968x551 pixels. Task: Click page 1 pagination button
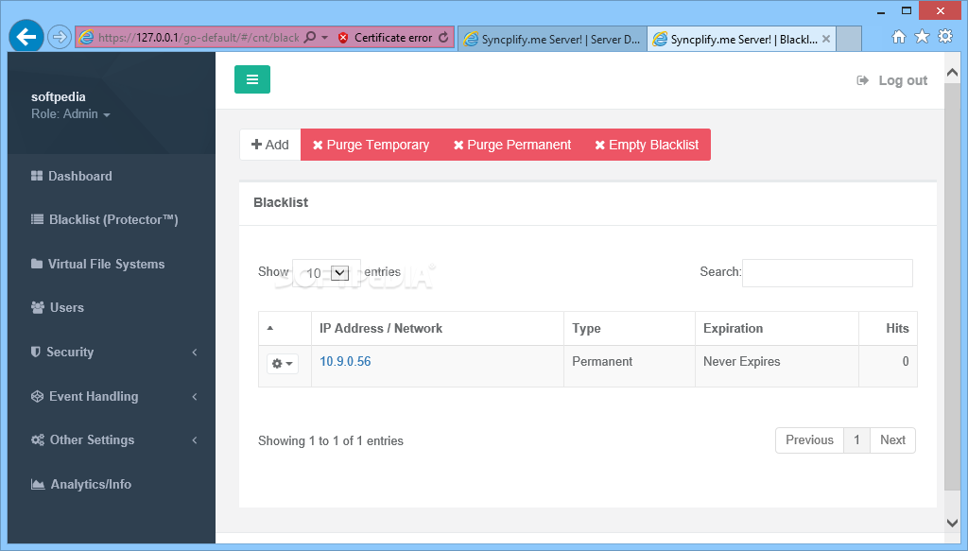coord(856,439)
